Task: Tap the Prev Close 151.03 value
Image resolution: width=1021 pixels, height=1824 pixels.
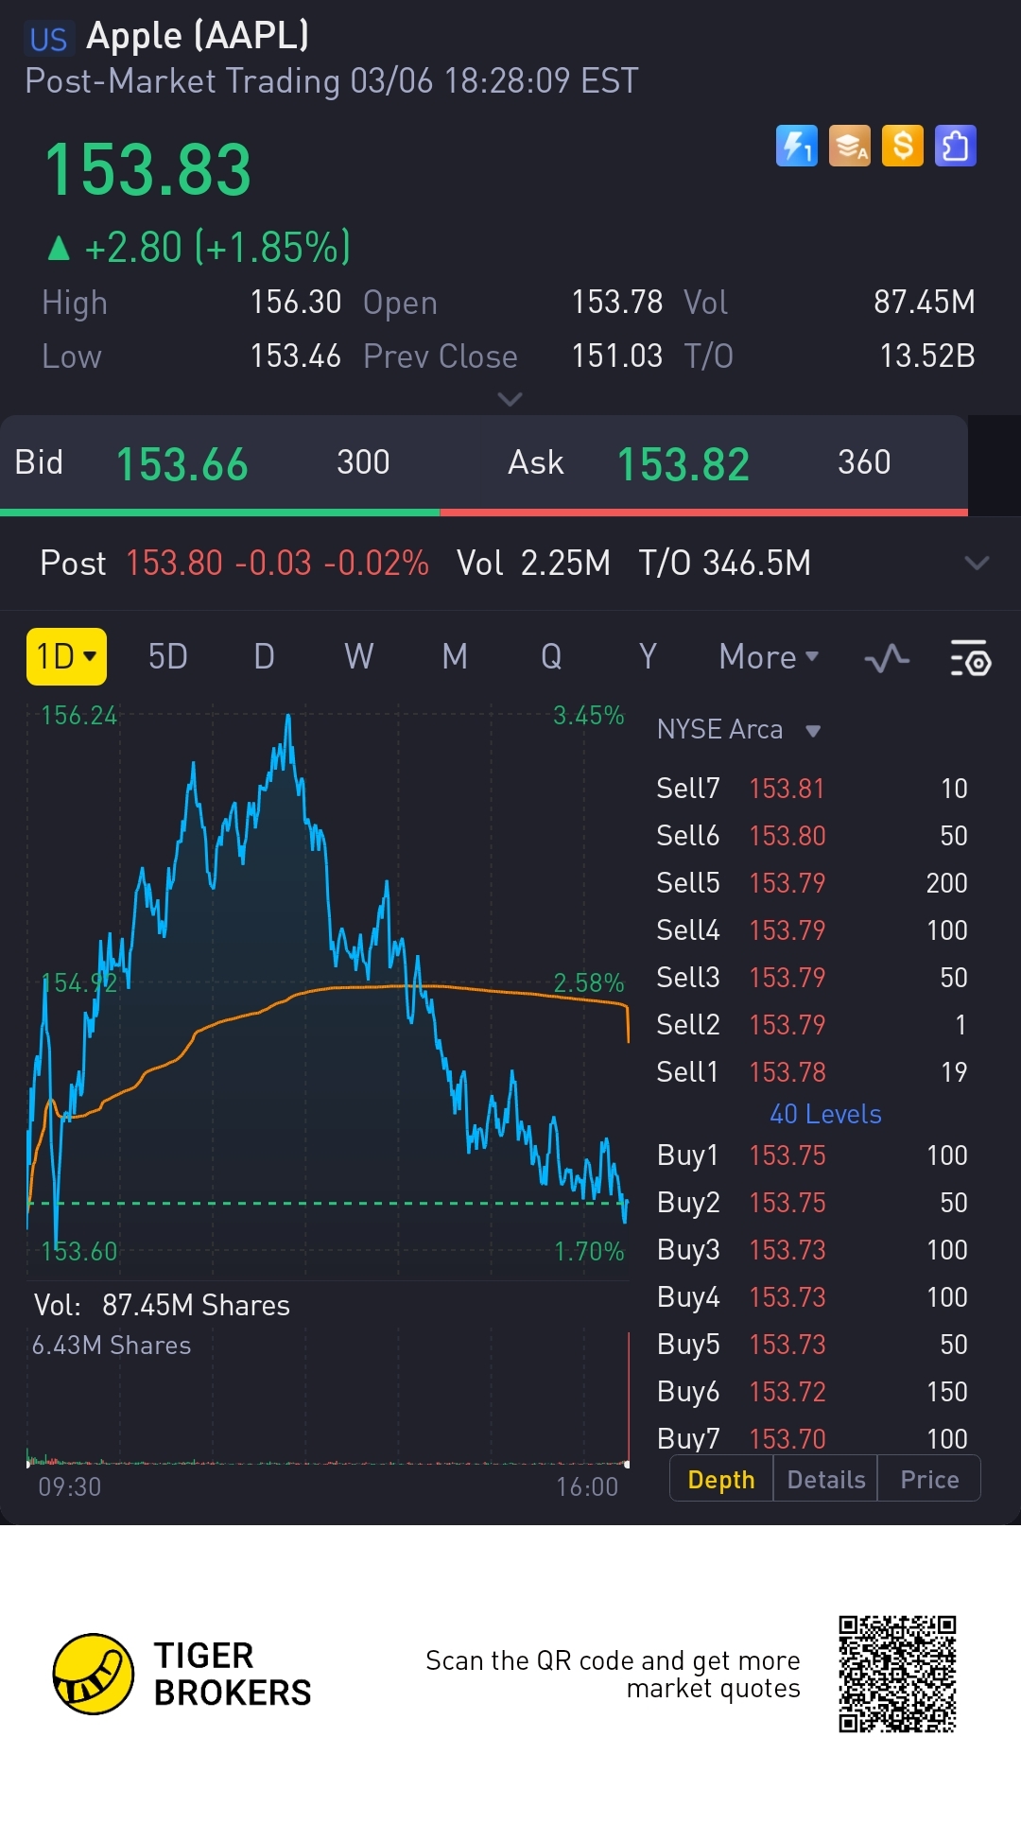Action: coord(616,356)
